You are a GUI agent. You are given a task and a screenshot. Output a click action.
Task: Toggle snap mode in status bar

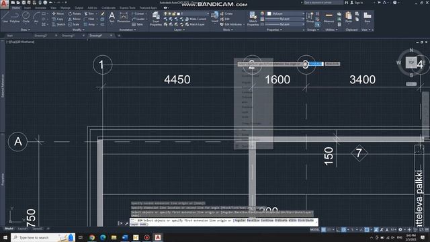329,230
